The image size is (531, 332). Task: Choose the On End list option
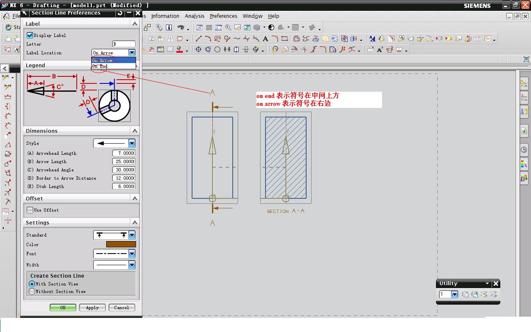click(114, 66)
